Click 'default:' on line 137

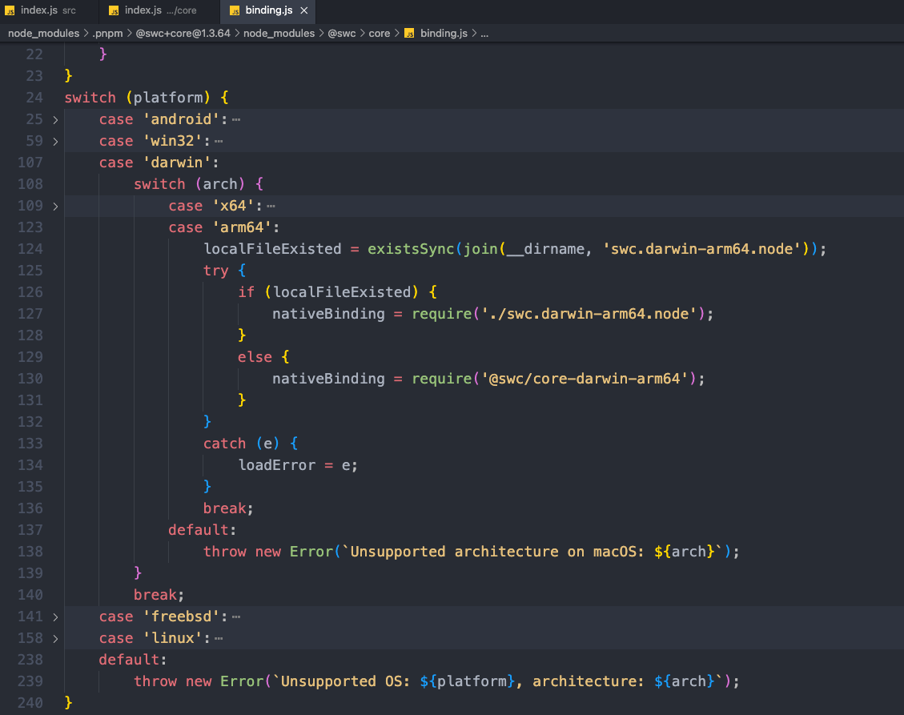(203, 530)
